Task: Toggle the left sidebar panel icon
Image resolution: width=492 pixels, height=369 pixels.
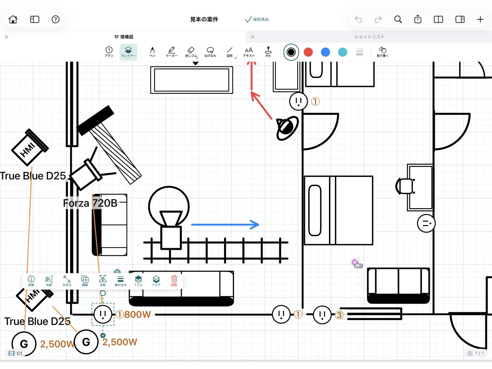Action: tap(35, 19)
